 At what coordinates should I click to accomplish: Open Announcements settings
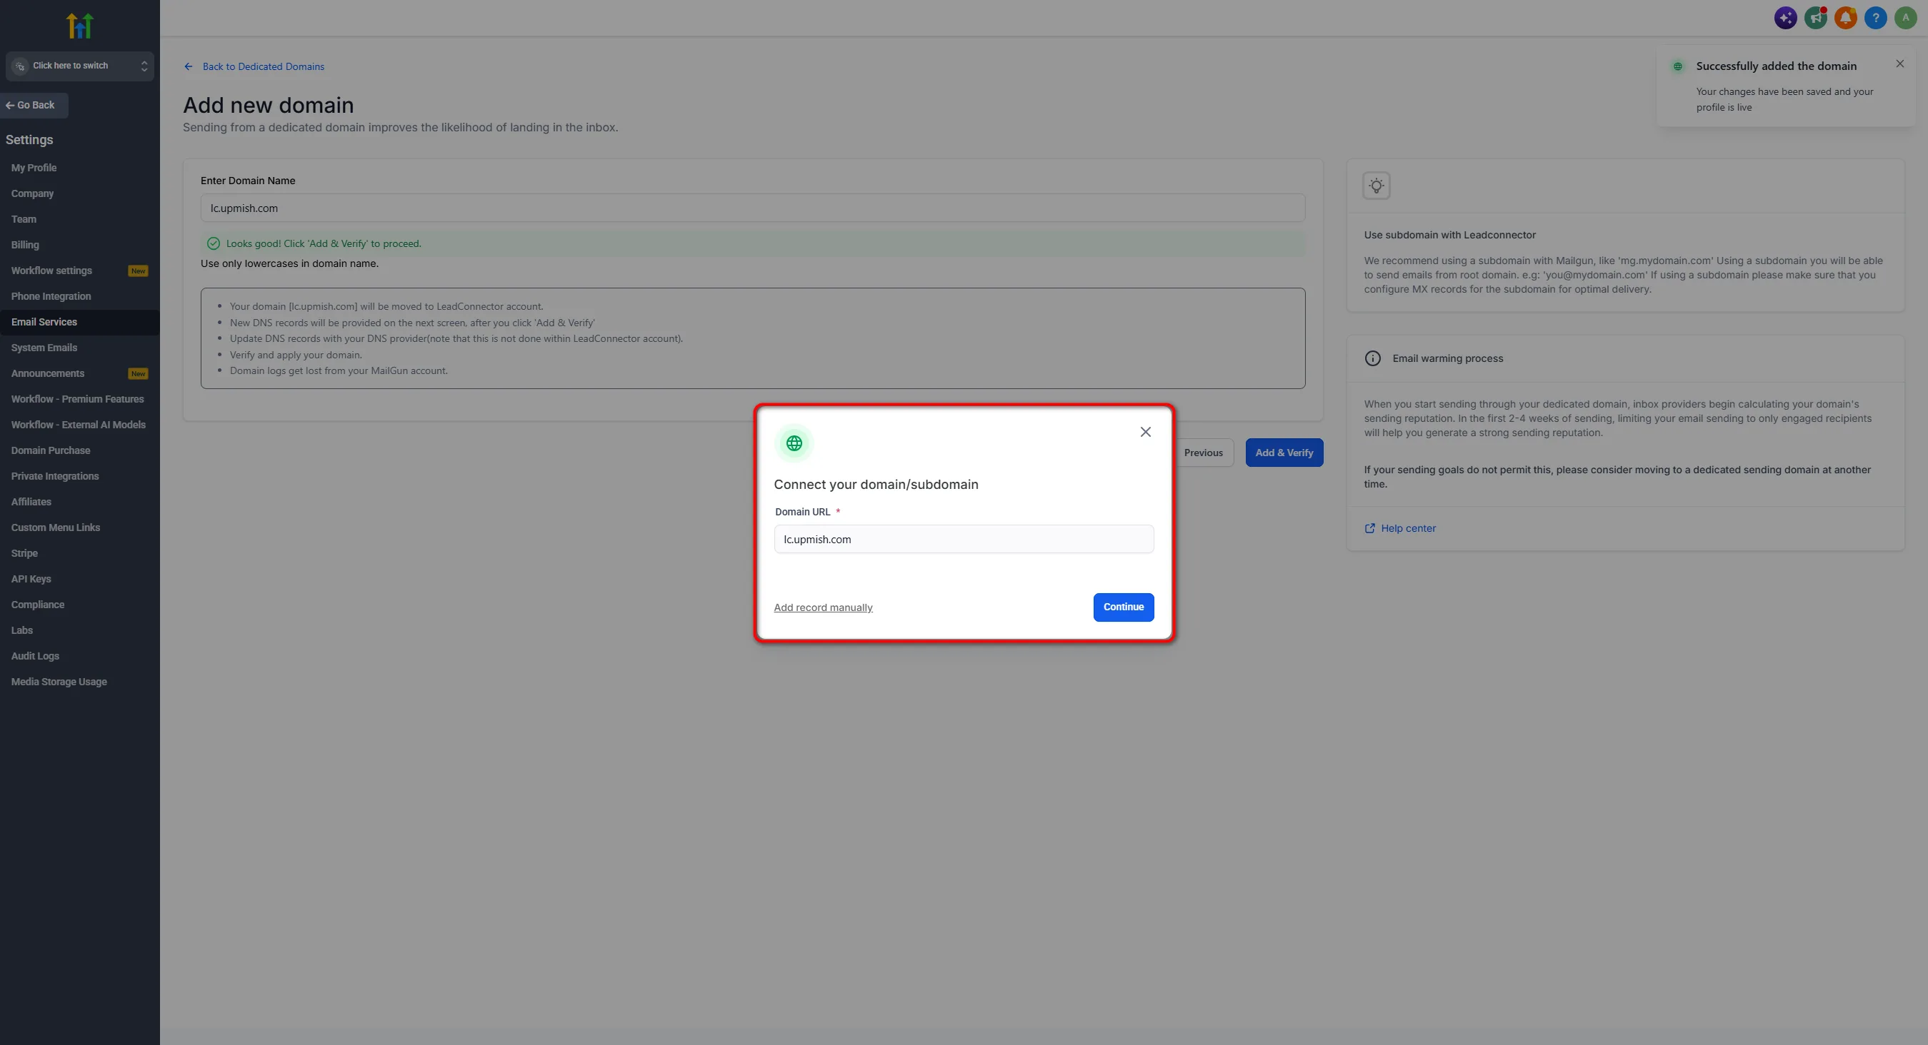pos(48,373)
